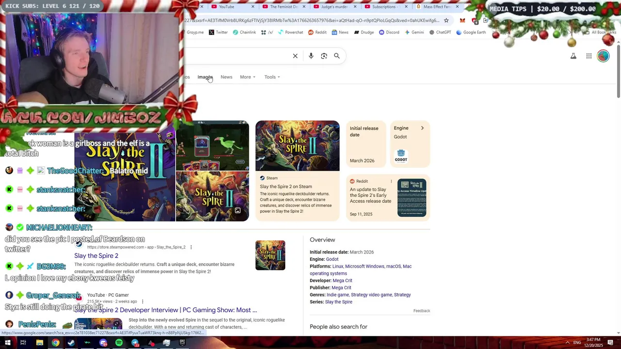Open more options on Reddit card
This screenshot has width=621, height=349.
[x=391, y=181]
